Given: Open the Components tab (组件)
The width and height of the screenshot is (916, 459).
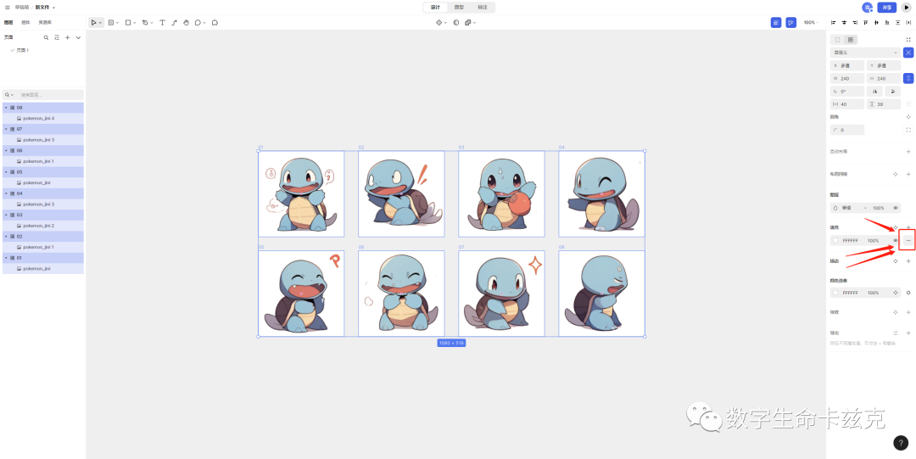Looking at the screenshot, I should click(x=25, y=22).
